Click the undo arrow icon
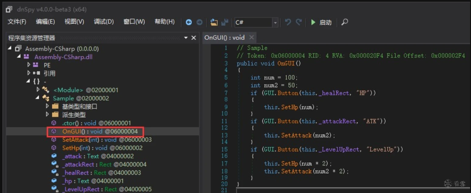Screen dimensions: 471x193 [288, 22]
